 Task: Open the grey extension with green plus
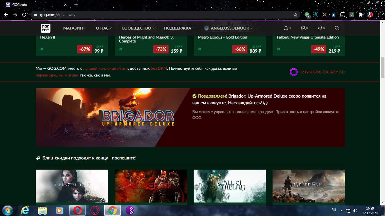tap(352, 15)
